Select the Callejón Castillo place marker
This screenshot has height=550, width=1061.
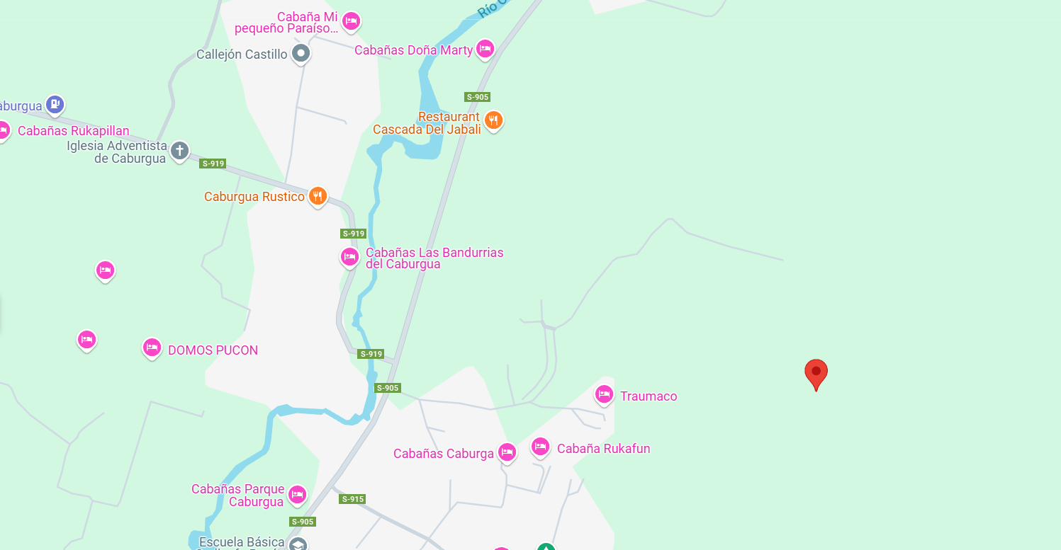tap(301, 53)
